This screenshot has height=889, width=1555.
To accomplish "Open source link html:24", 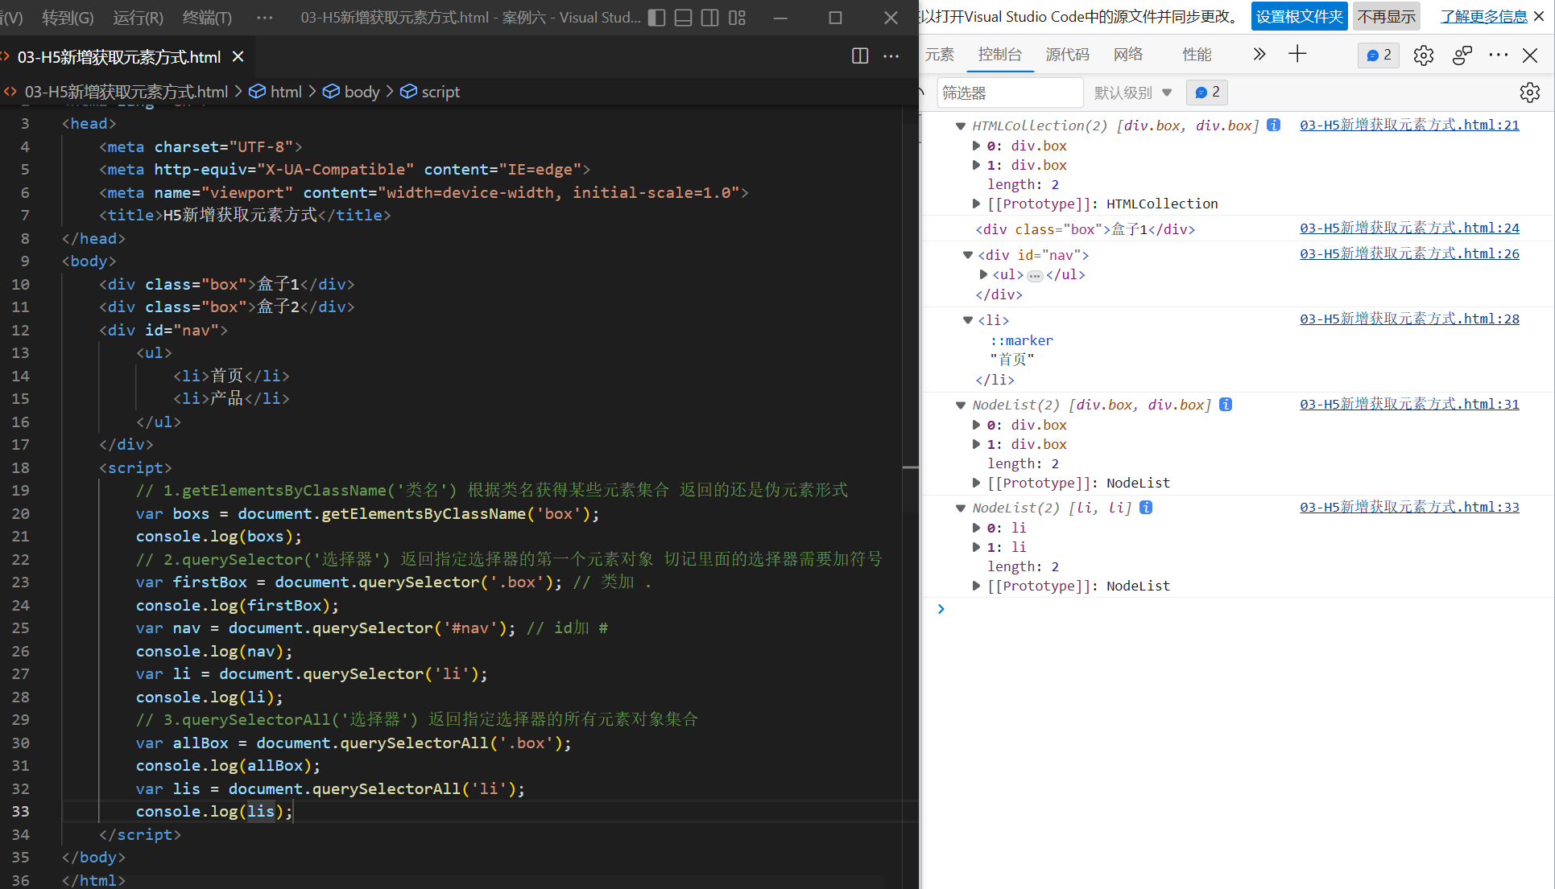I will point(1409,228).
